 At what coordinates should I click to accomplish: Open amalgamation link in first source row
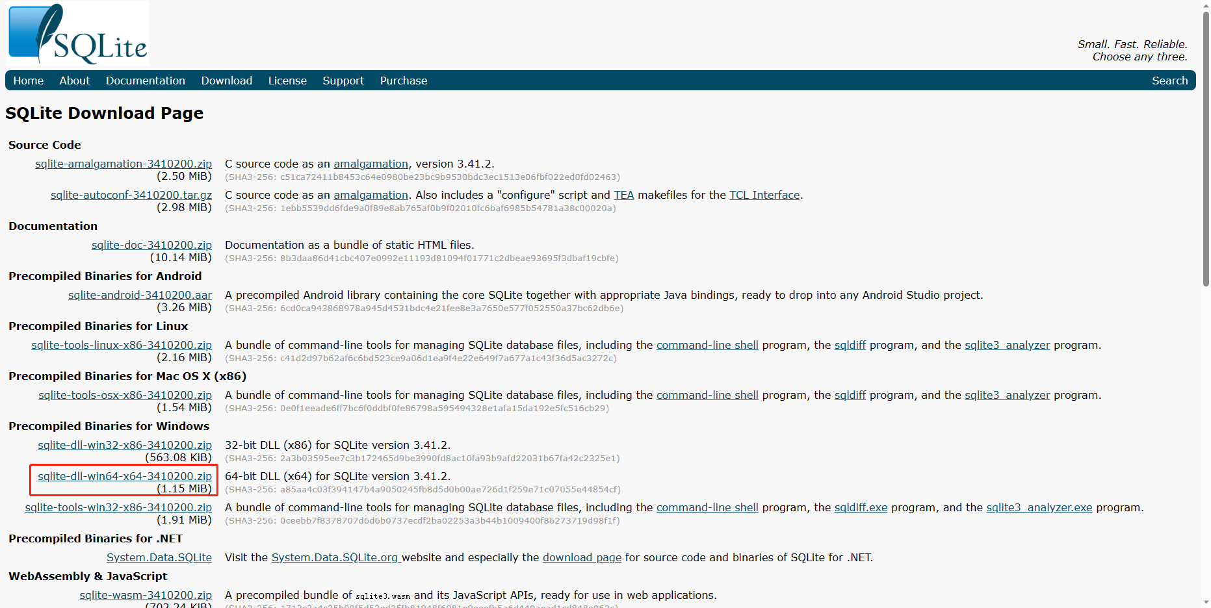[x=371, y=164]
